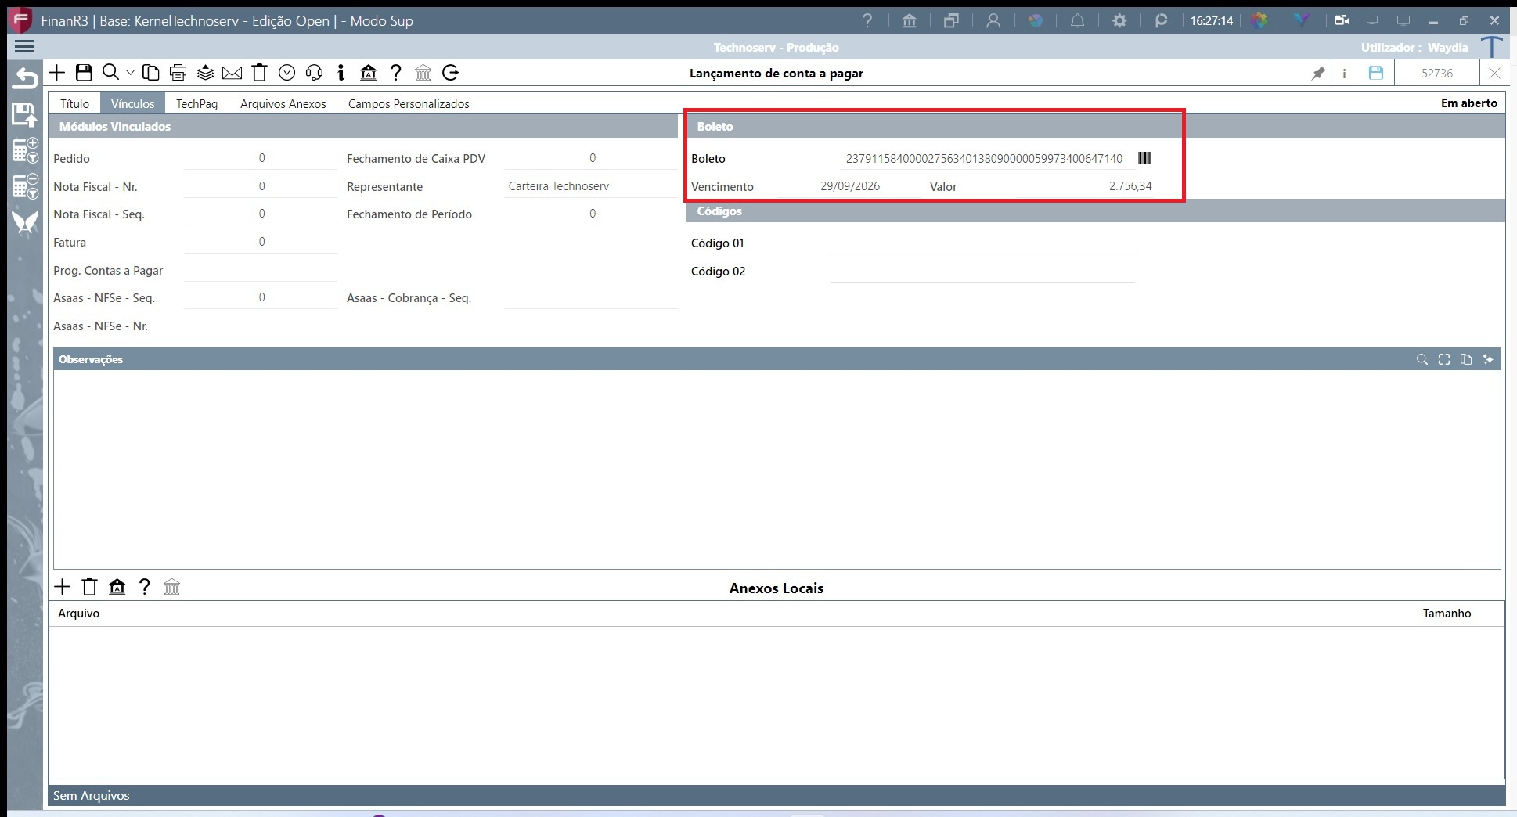Delete record with top toolbar trash icon
Viewport: 1517px width, 817px height.
[x=259, y=73]
